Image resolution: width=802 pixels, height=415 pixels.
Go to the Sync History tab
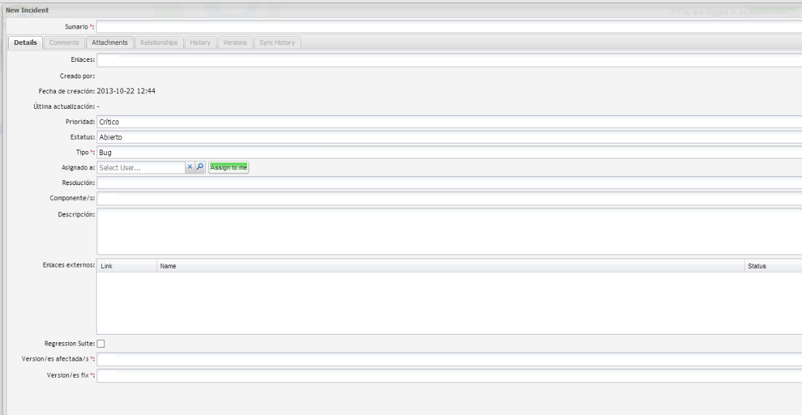pyautogui.click(x=277, y=43)
